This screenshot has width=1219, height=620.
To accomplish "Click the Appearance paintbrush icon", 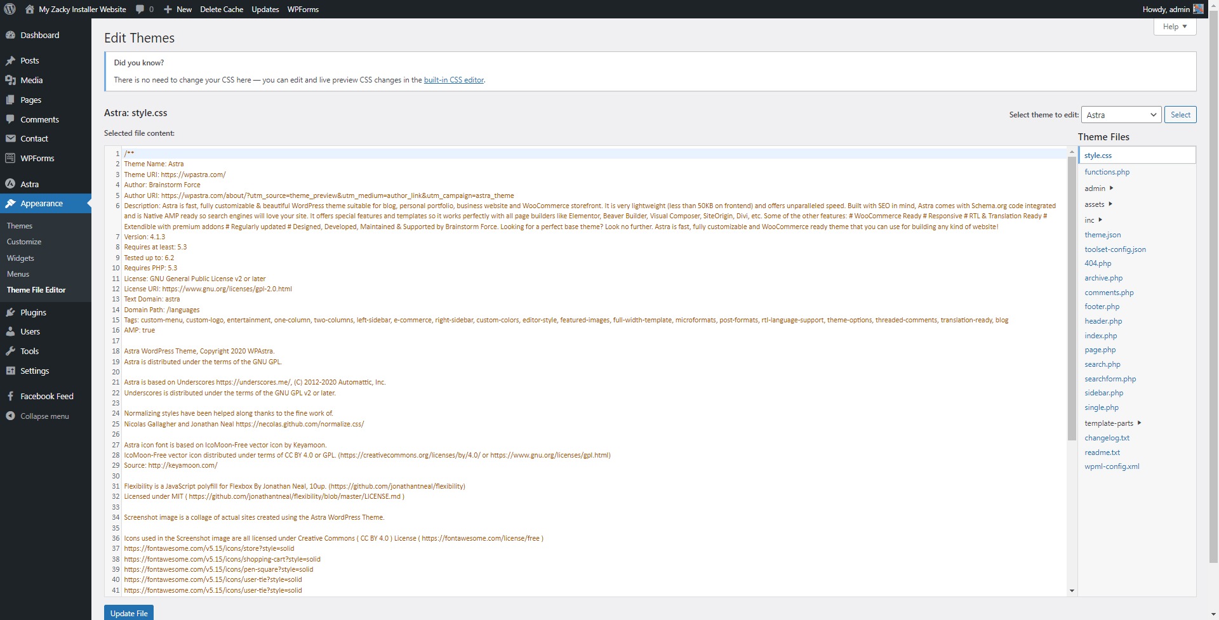I will (x=10, y=203).
